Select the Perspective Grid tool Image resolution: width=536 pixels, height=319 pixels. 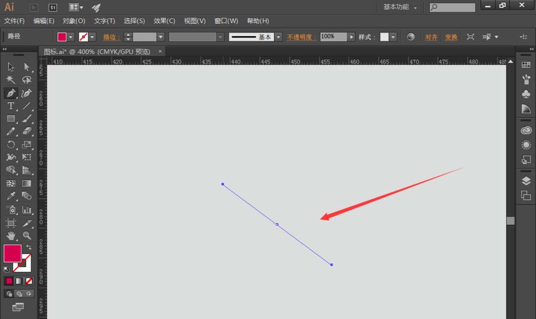[x=27, y=170]
